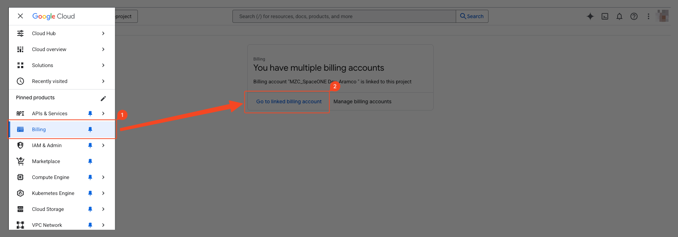Unpin IAM & Admin
The image size is (678, 237).
[90, 145]
